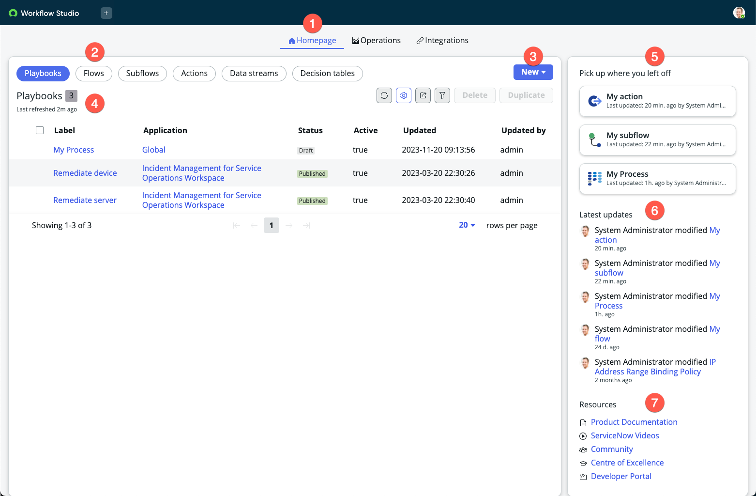Screen dimensions: 756x496
Task: Sort by the Updated column header
Action: pyautogui.click(x=420, y=130)
